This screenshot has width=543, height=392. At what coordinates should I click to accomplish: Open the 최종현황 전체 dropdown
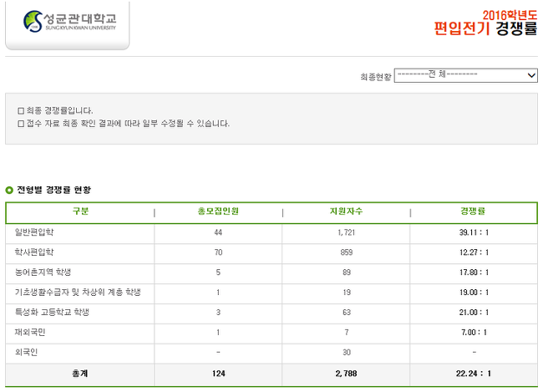tap(466, 75)
